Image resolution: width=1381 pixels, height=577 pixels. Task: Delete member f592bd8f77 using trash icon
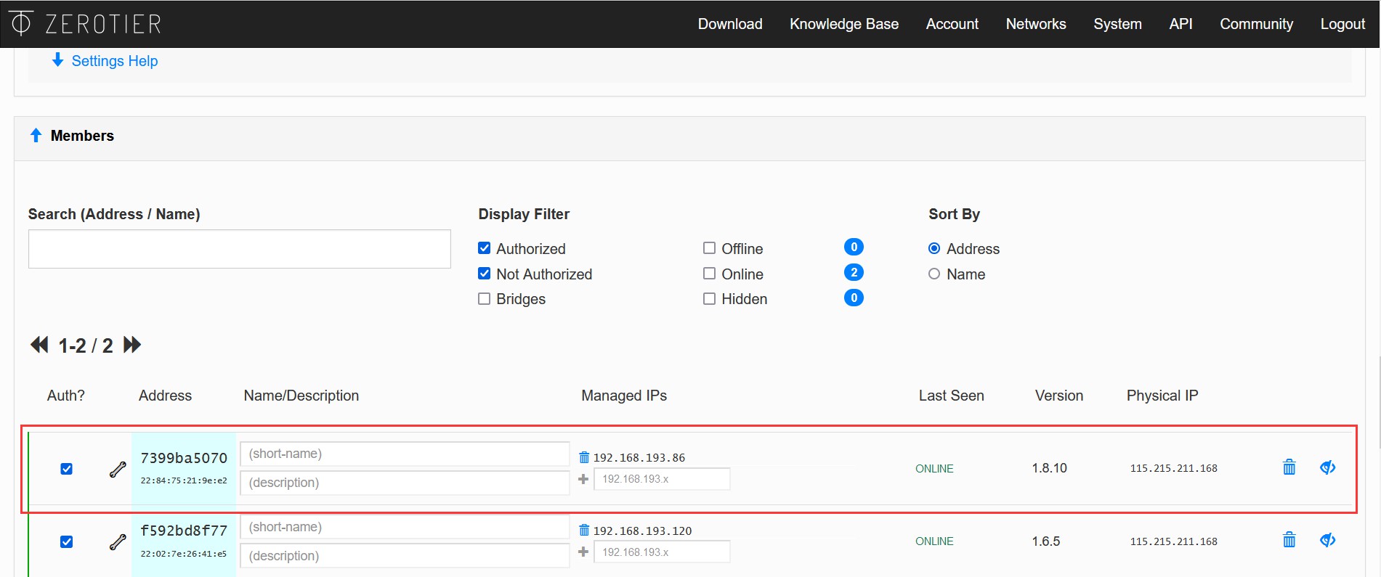1289,540
